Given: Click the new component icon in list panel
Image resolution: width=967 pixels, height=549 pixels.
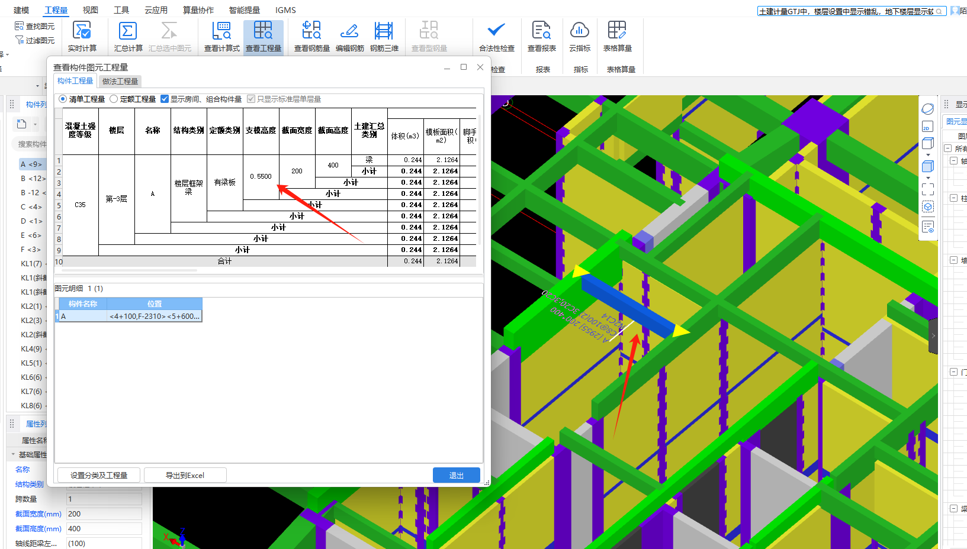Looking at the screenshot, I should pos(22,124).
